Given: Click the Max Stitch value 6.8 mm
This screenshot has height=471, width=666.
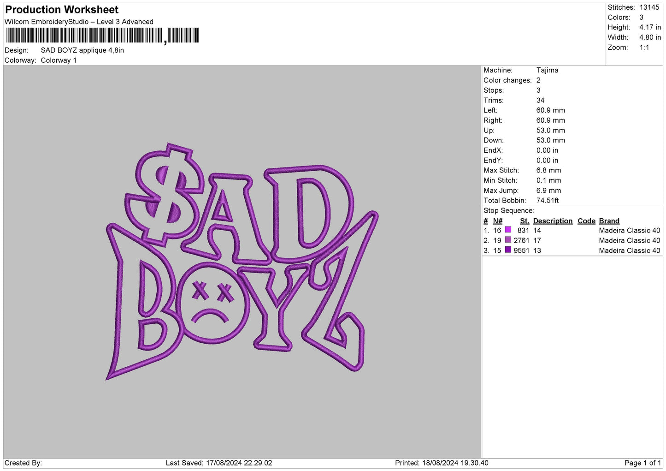Looking at the screenshot, I should (x=548, y=170).
